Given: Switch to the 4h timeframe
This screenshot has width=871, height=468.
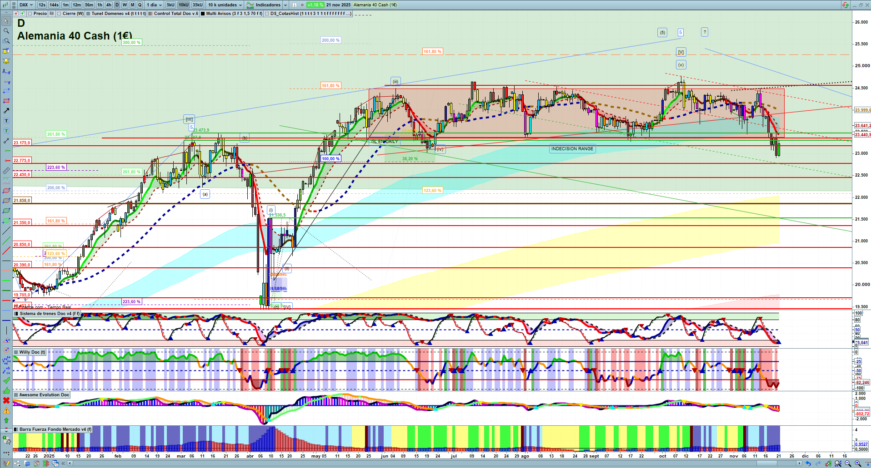Looking at the screenshot, I should (x=109, y=5).
